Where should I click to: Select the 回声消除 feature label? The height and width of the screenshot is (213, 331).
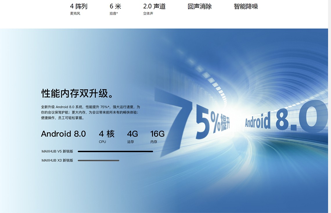[x=199, y=6]
